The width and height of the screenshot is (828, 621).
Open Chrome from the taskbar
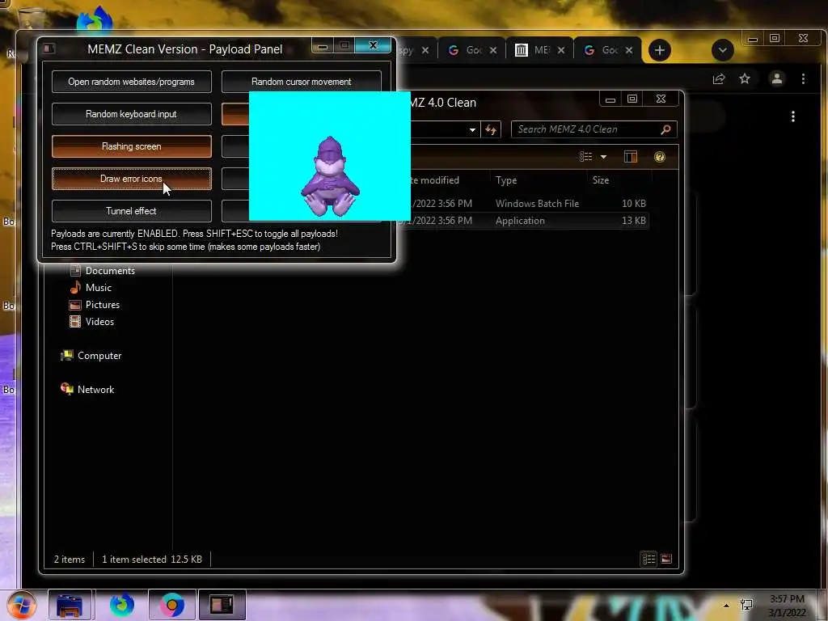(172, 605)
